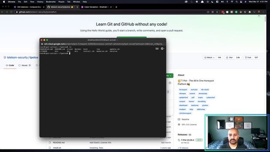The height and width of the screenshot is (152, 270).
Task: Open the History menu
Action: (40, 2)
